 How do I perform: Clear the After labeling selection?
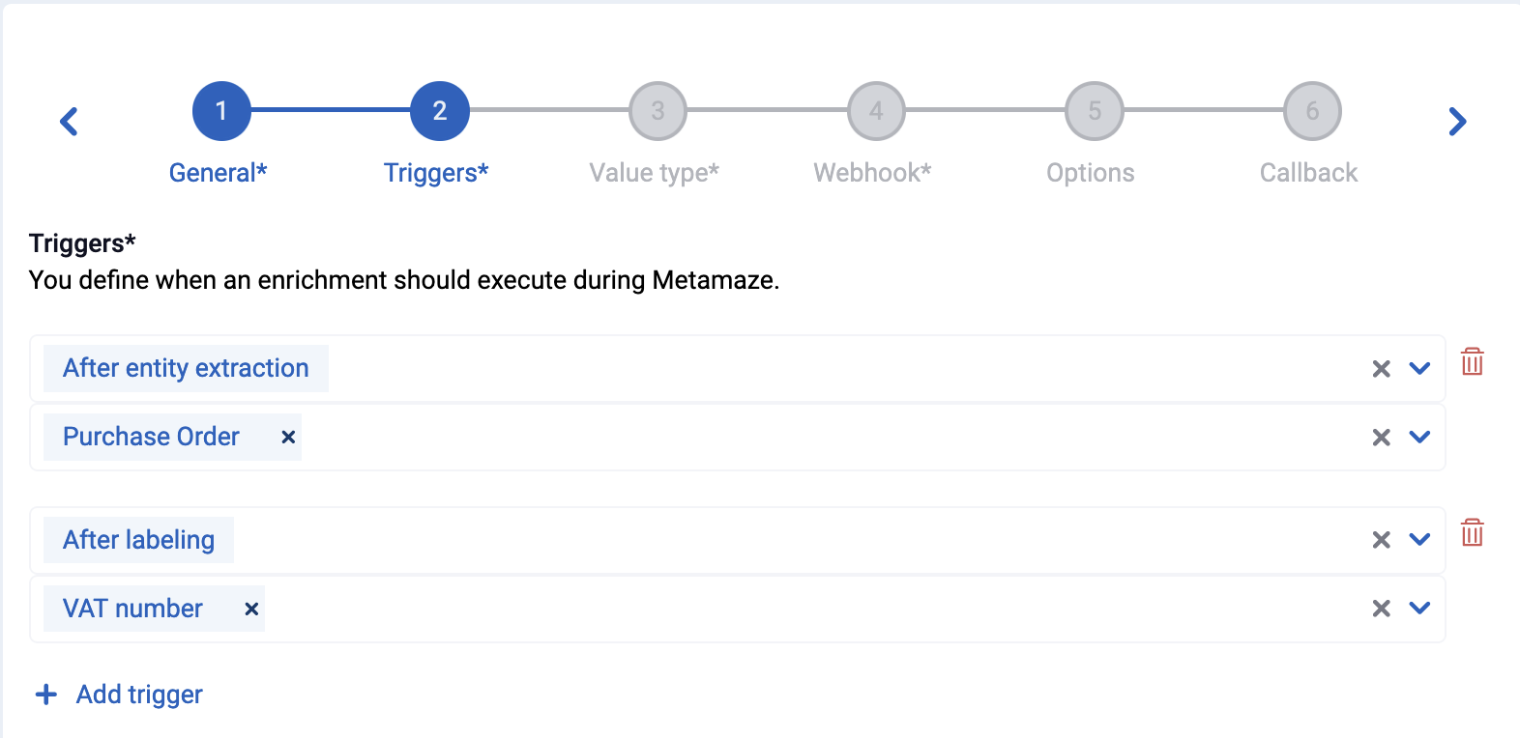[x=1381, y=540]
